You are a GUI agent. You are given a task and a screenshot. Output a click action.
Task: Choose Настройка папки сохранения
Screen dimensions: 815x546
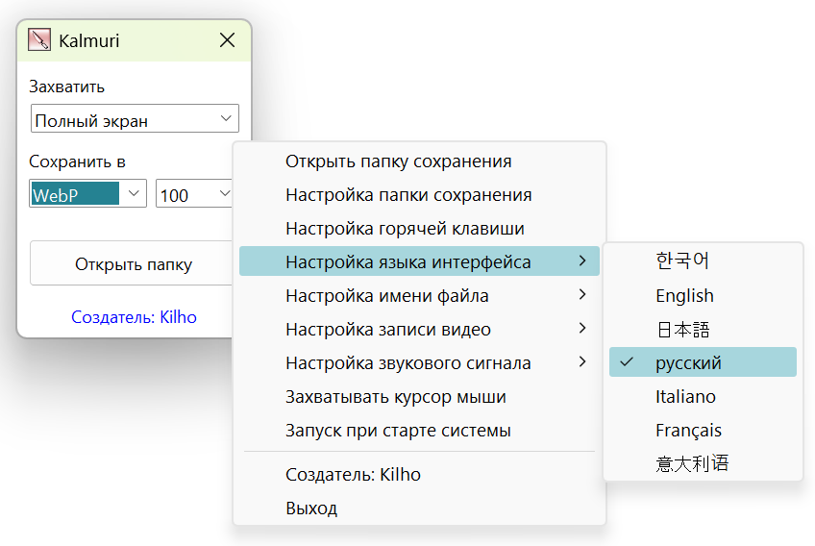[x=419, y=195]
